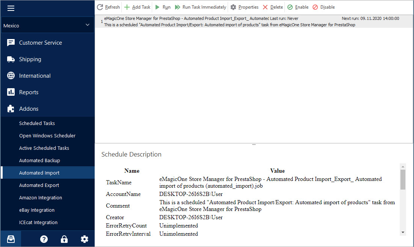Click the Properties gear icon
The height and width of the screenshot is (247, 414).
point(233,7)
